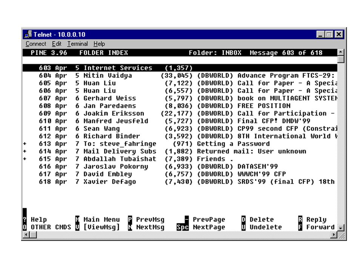Click the horizontal scrollbar thumb

pyautogui.click(x=34, y=235)
